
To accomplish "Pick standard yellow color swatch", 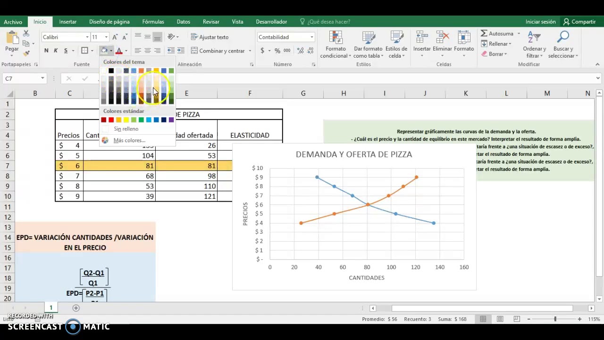I will [126, 120].
